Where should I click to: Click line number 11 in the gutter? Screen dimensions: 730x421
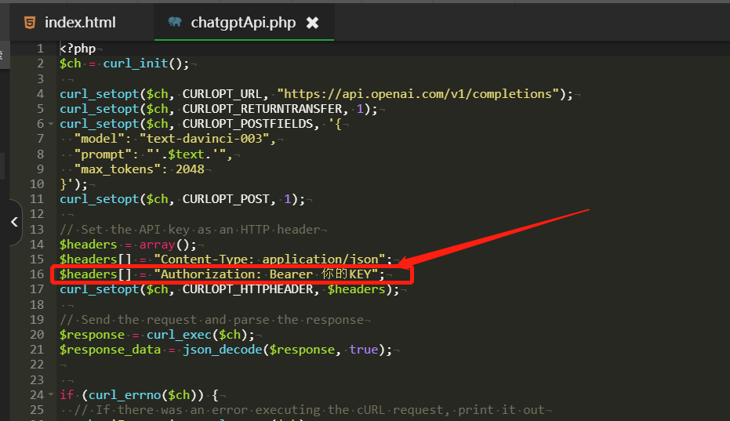coord(36,199)
